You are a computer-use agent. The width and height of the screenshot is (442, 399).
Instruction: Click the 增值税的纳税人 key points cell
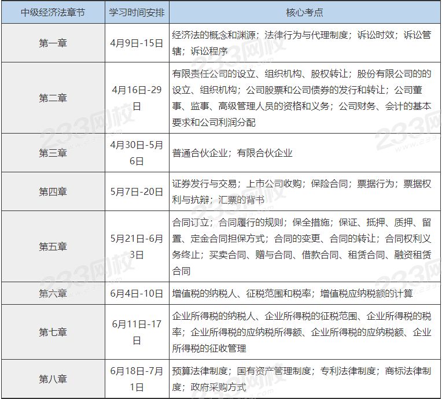[x=305, y=293]
